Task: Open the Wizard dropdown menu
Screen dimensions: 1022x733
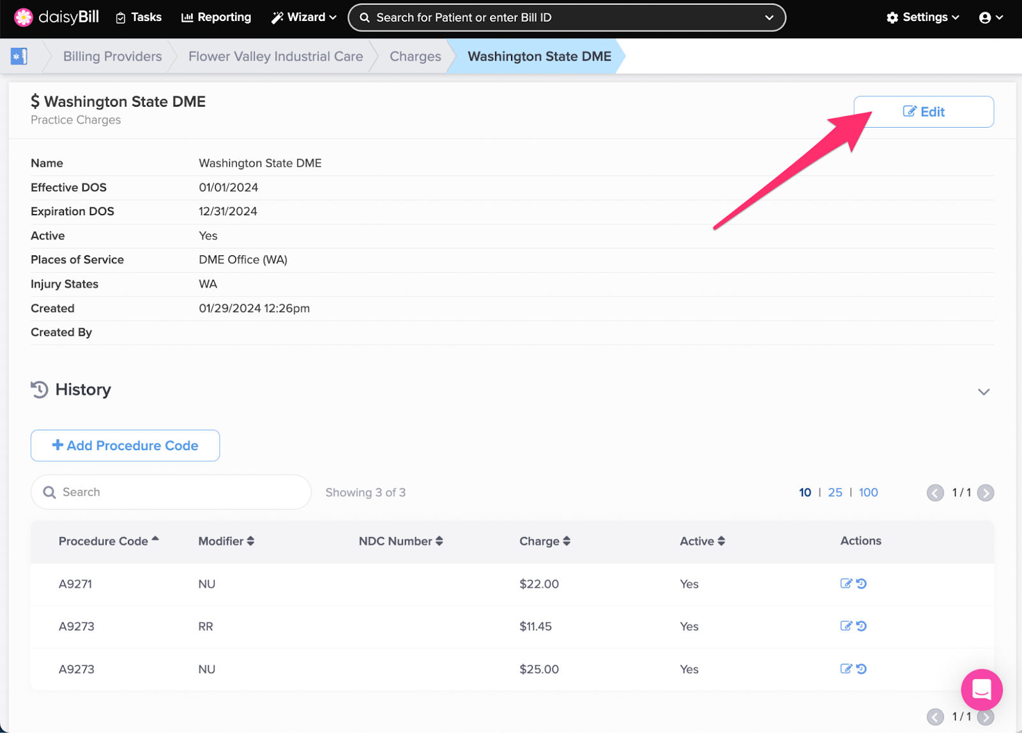Action: coord(304,17)
